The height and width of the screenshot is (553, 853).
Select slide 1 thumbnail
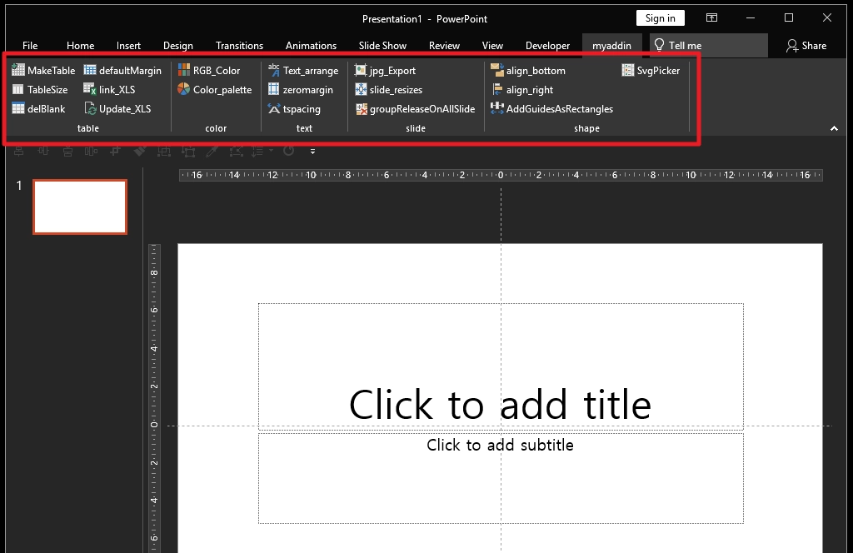80,207
